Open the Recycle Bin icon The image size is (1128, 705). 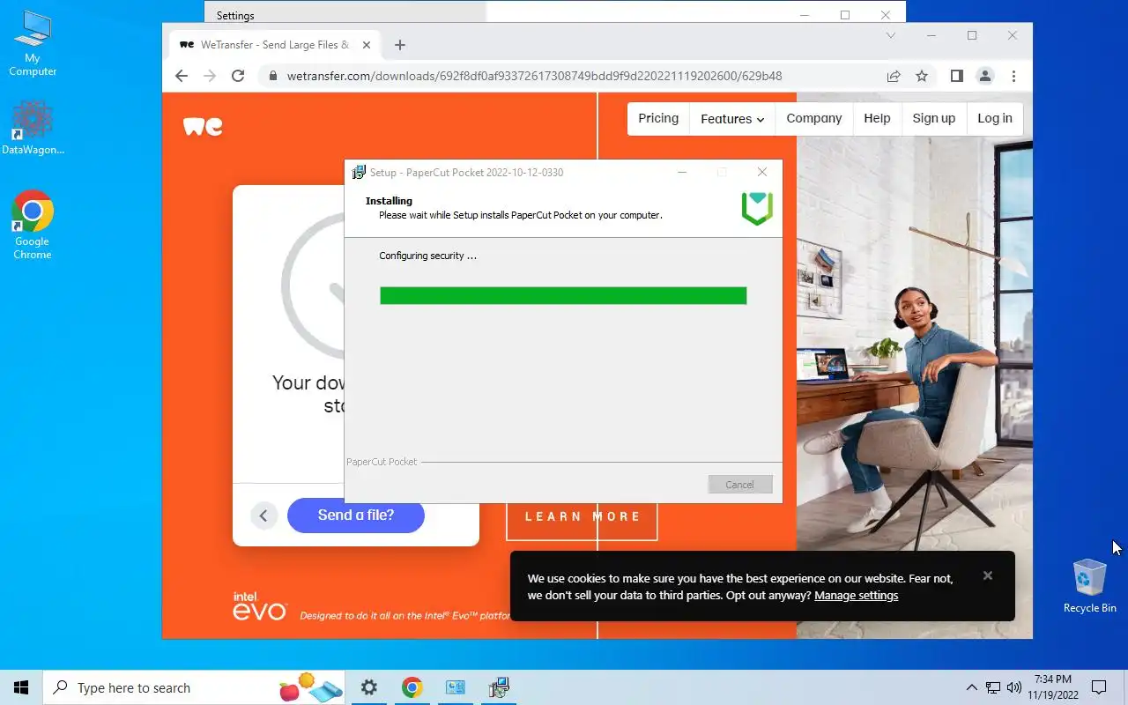[1090, 586]
